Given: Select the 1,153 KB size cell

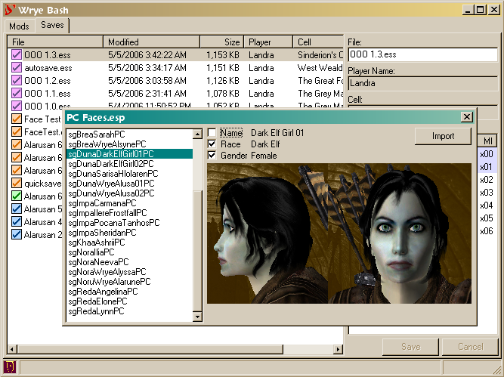Looking at the screenshot, I should coord(223,55).
